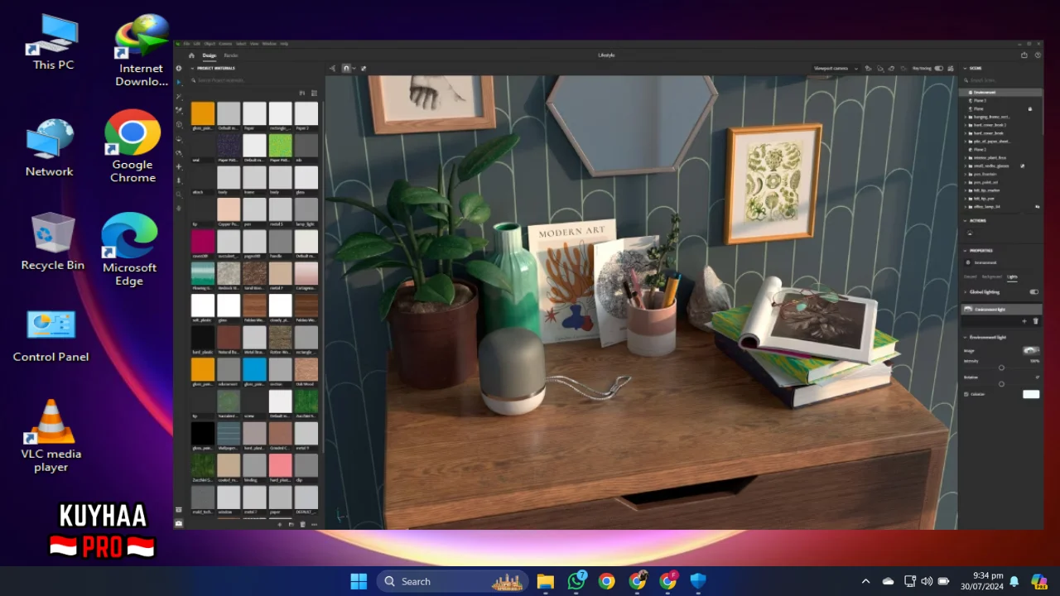
Task: Expand the Global lighting section arrow
Action: 965,292
